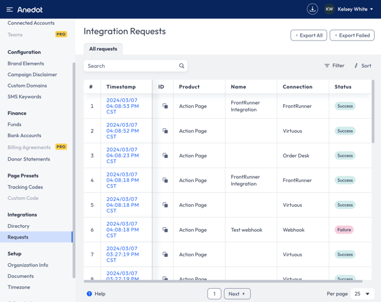
Task: Click the Failure status badge
Action: pos(344,230)
